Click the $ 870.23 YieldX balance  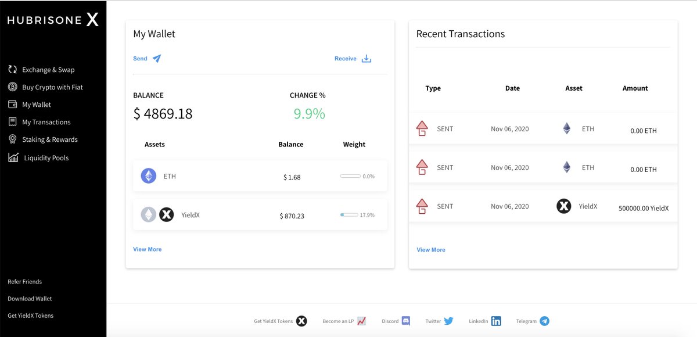[x=292, y=216]
